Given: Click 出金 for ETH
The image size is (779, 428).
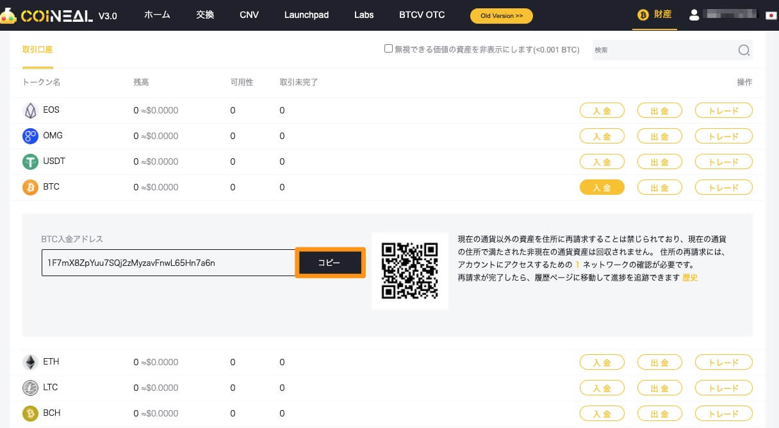Looking at the screenshot, I should tap(659, 362).
